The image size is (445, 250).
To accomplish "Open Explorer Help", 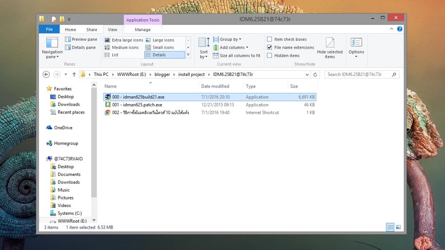I will (x=400, y=29).
